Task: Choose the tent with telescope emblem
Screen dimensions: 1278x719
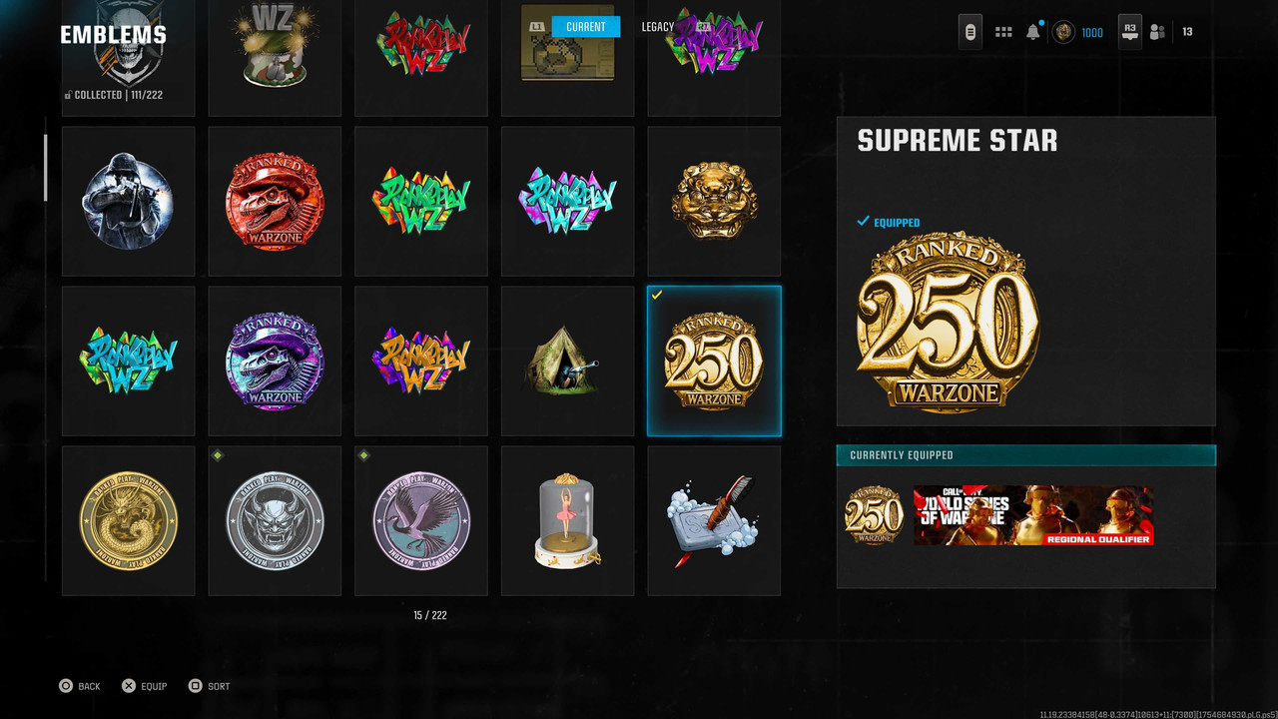Action: tap(567, 360)
